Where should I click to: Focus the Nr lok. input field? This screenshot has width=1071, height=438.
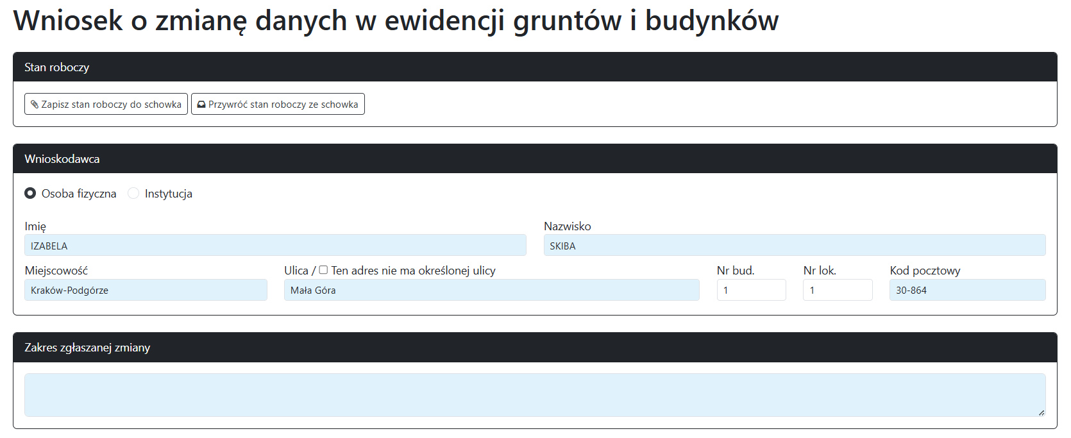pos(837,291)
